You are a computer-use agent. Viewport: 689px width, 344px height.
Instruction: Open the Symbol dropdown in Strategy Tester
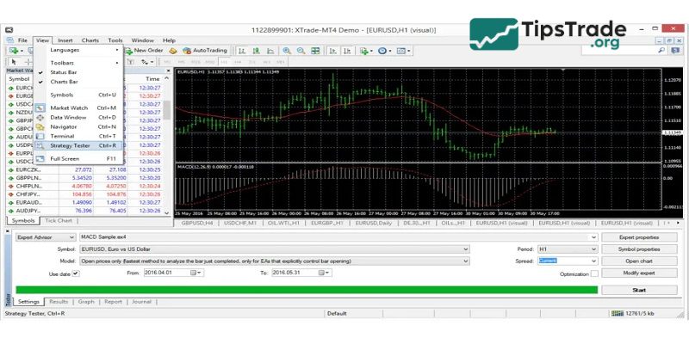tap(466, 249)
